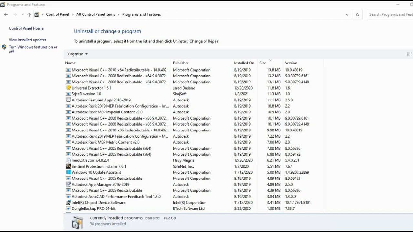Sort by Installed On column header

(244, 63)
